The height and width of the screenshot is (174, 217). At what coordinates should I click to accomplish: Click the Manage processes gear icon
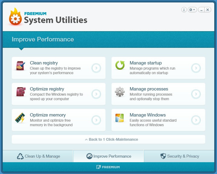pyautogui.click(x=120, y=92)
